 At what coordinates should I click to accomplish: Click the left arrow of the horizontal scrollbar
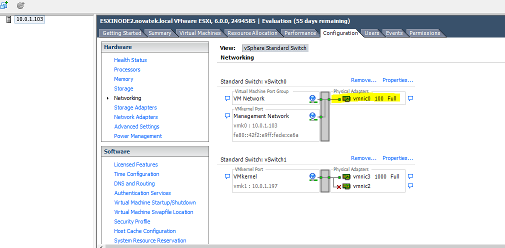[x=101, y=246]
